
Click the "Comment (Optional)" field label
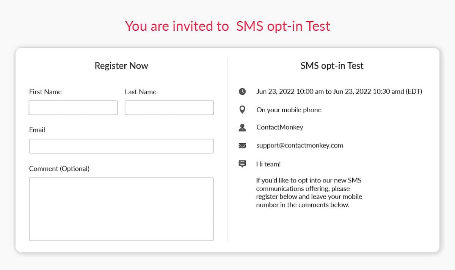pyautogui.click(x=59, y=168)
